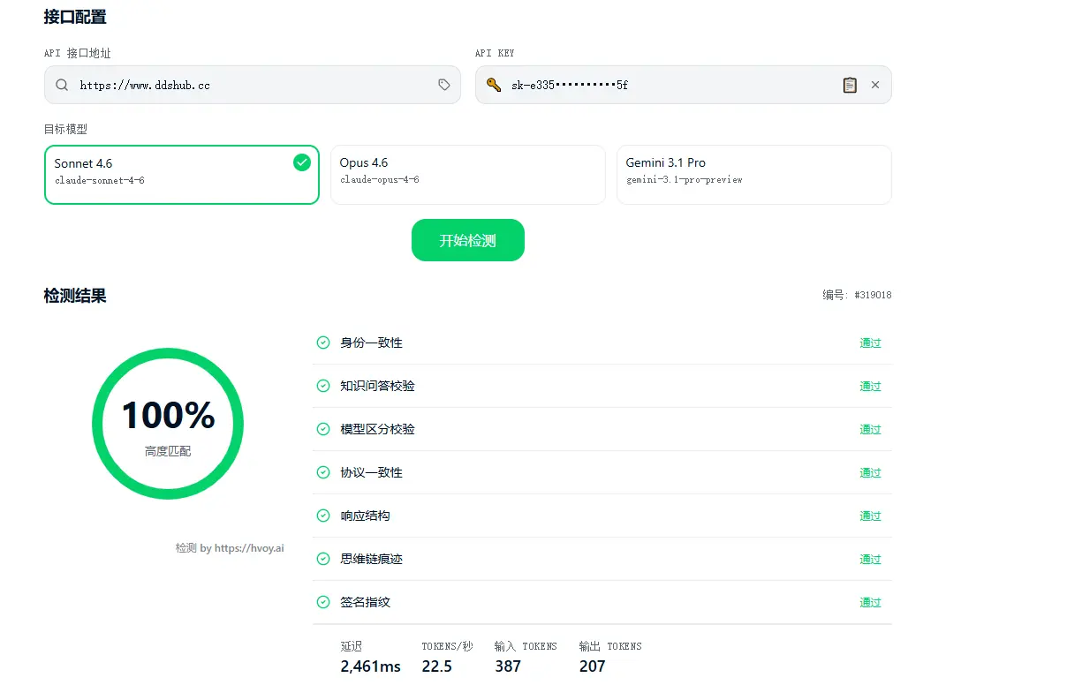The height and width of the screenshot is (685, 1067).
Task: Select the Opus 4.6 model option
Action: (467, 175)
